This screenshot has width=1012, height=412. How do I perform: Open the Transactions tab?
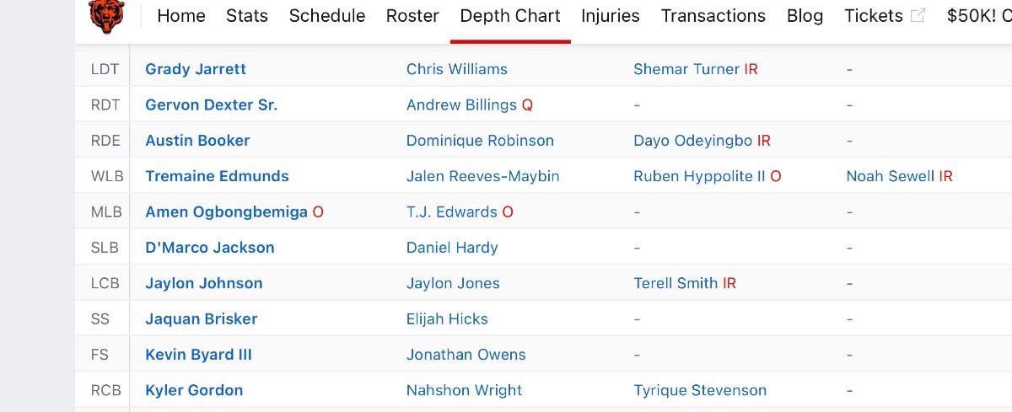click(x=713, y=16)
